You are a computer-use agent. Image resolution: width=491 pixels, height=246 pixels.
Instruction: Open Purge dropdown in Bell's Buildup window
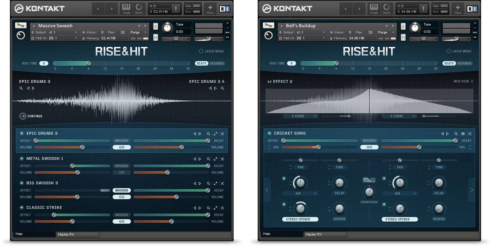(386, 32)
